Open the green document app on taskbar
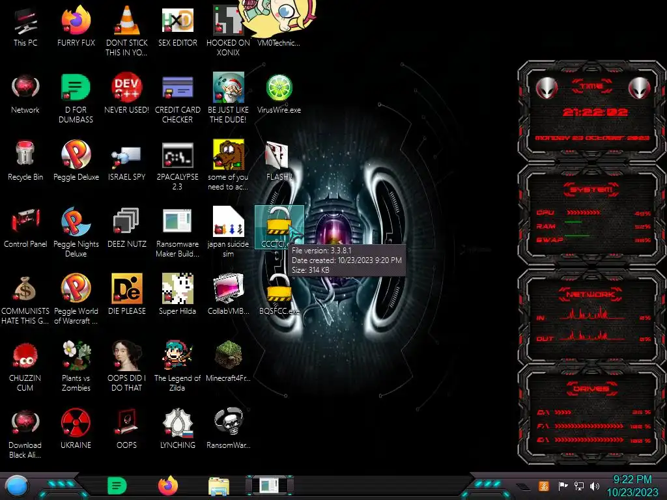This screenshot has height=500, width=667. [117, 486]
